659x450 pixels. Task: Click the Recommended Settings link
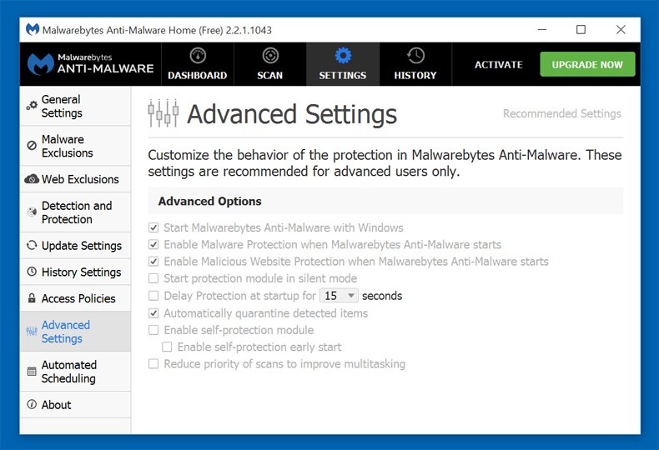point(562,113)
